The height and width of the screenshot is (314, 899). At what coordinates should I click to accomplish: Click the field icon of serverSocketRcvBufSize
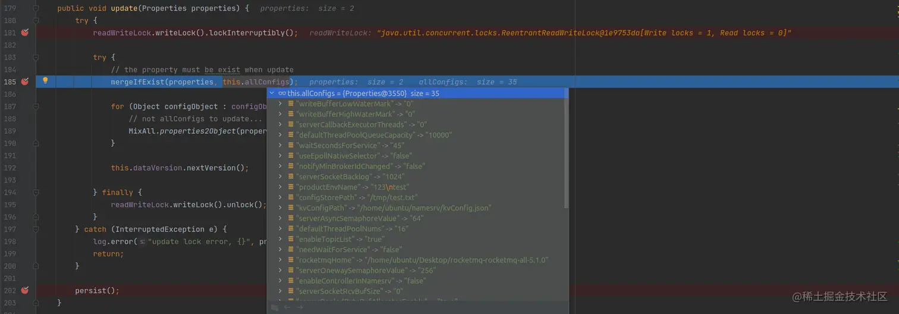(291, 291)
